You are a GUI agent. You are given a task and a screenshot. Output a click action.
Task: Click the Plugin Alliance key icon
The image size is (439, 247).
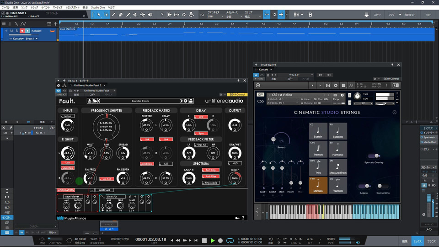pyautogui.click(x=237, y=218)
